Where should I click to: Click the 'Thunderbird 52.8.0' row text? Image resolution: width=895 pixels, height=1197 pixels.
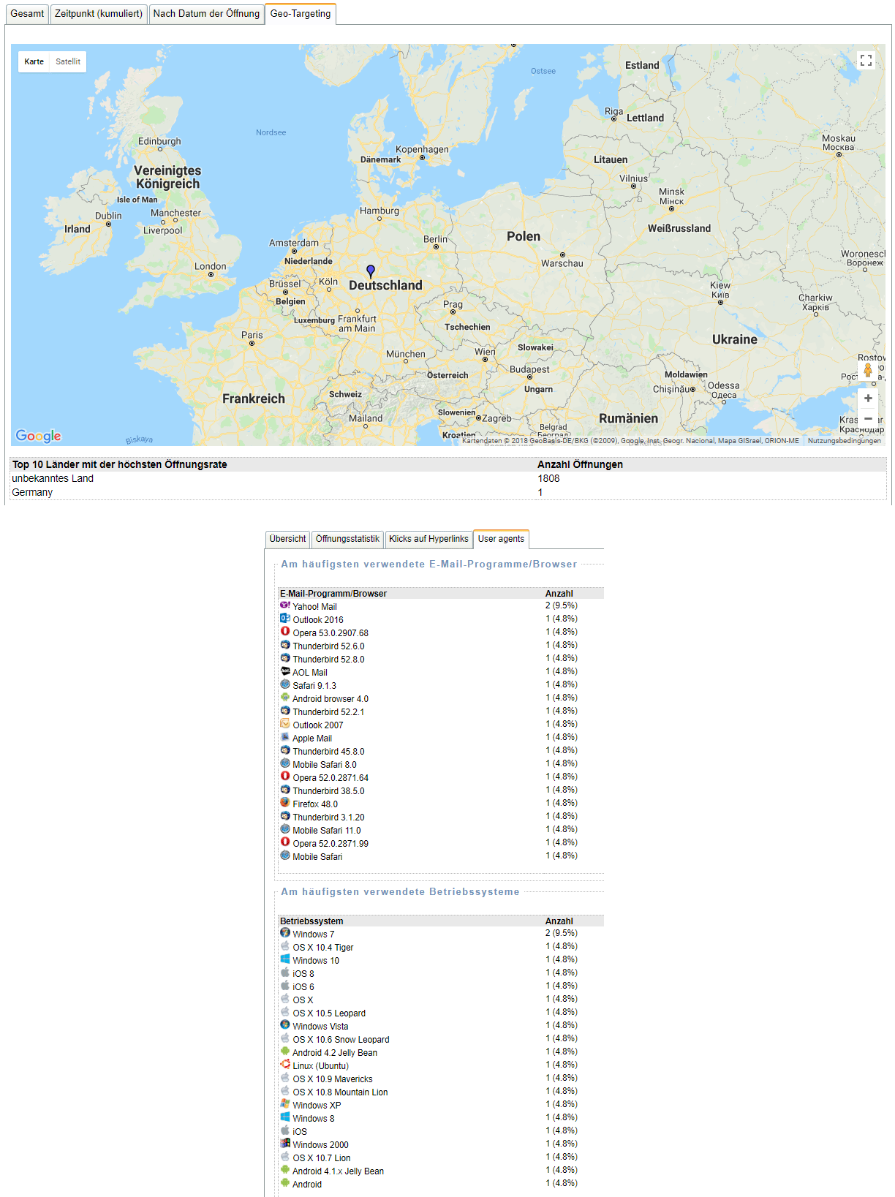328,660
